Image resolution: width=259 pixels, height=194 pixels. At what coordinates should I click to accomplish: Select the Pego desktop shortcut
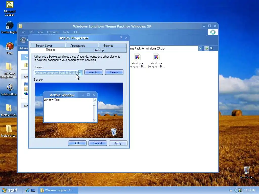(10, 48)
